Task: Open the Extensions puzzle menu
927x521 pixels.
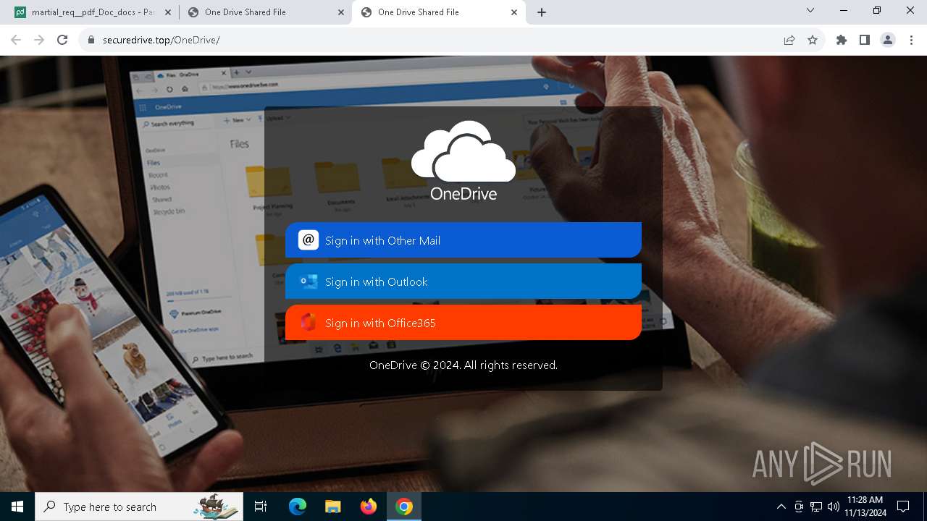Action: 842,40
